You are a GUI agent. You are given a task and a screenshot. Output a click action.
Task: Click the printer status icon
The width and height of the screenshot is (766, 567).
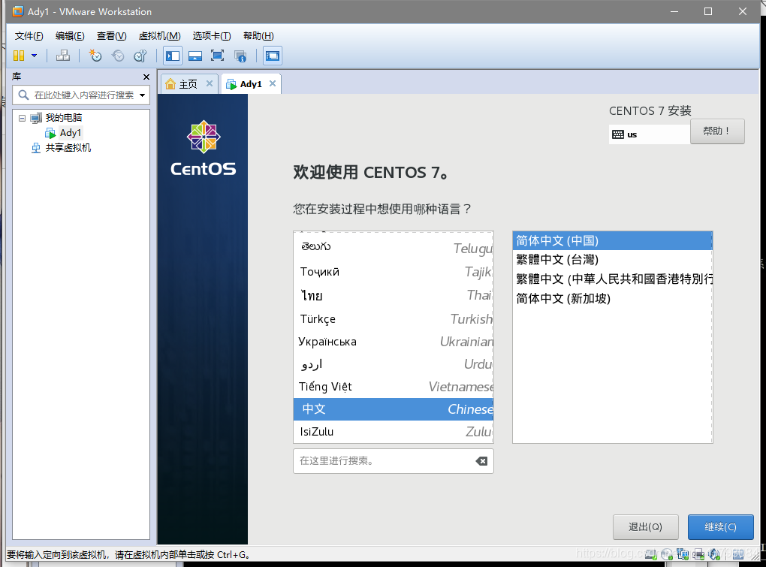tap(698, 554)
